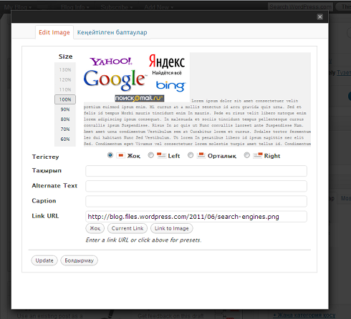Choose the Жоқ alignment radio button
The width and height of the screenshot is (351, 319).
coord(110,155)
